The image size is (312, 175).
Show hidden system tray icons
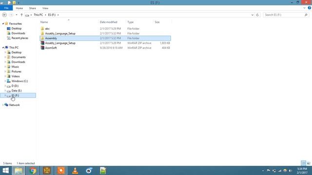coord(263,171)
